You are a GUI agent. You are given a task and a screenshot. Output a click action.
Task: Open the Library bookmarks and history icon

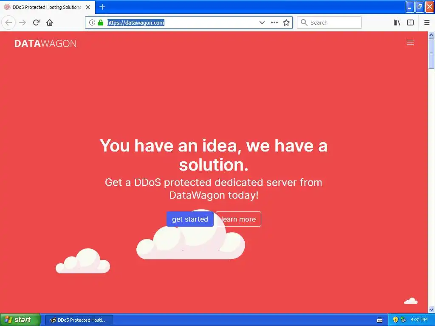click(397, 22)
